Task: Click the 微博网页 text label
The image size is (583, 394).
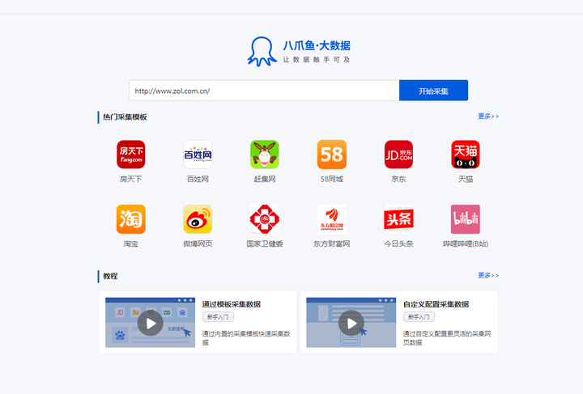Action: (198, 244)
